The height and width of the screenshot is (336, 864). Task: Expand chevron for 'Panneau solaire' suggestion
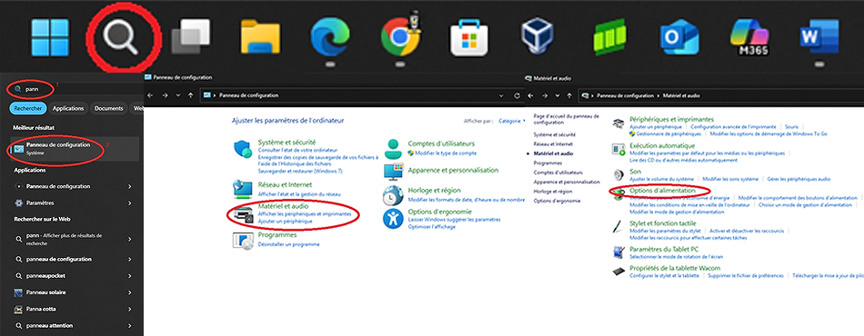click(x=130, y=292)
